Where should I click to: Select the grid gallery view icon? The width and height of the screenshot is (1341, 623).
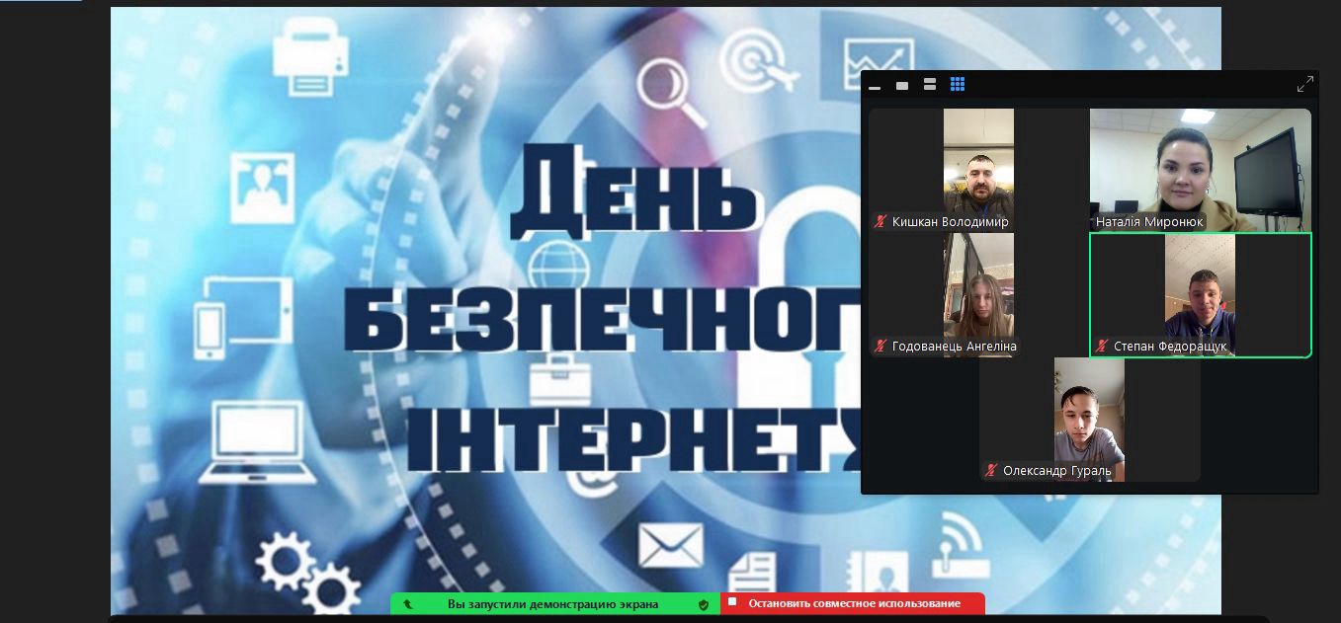[x=958, y=85]
